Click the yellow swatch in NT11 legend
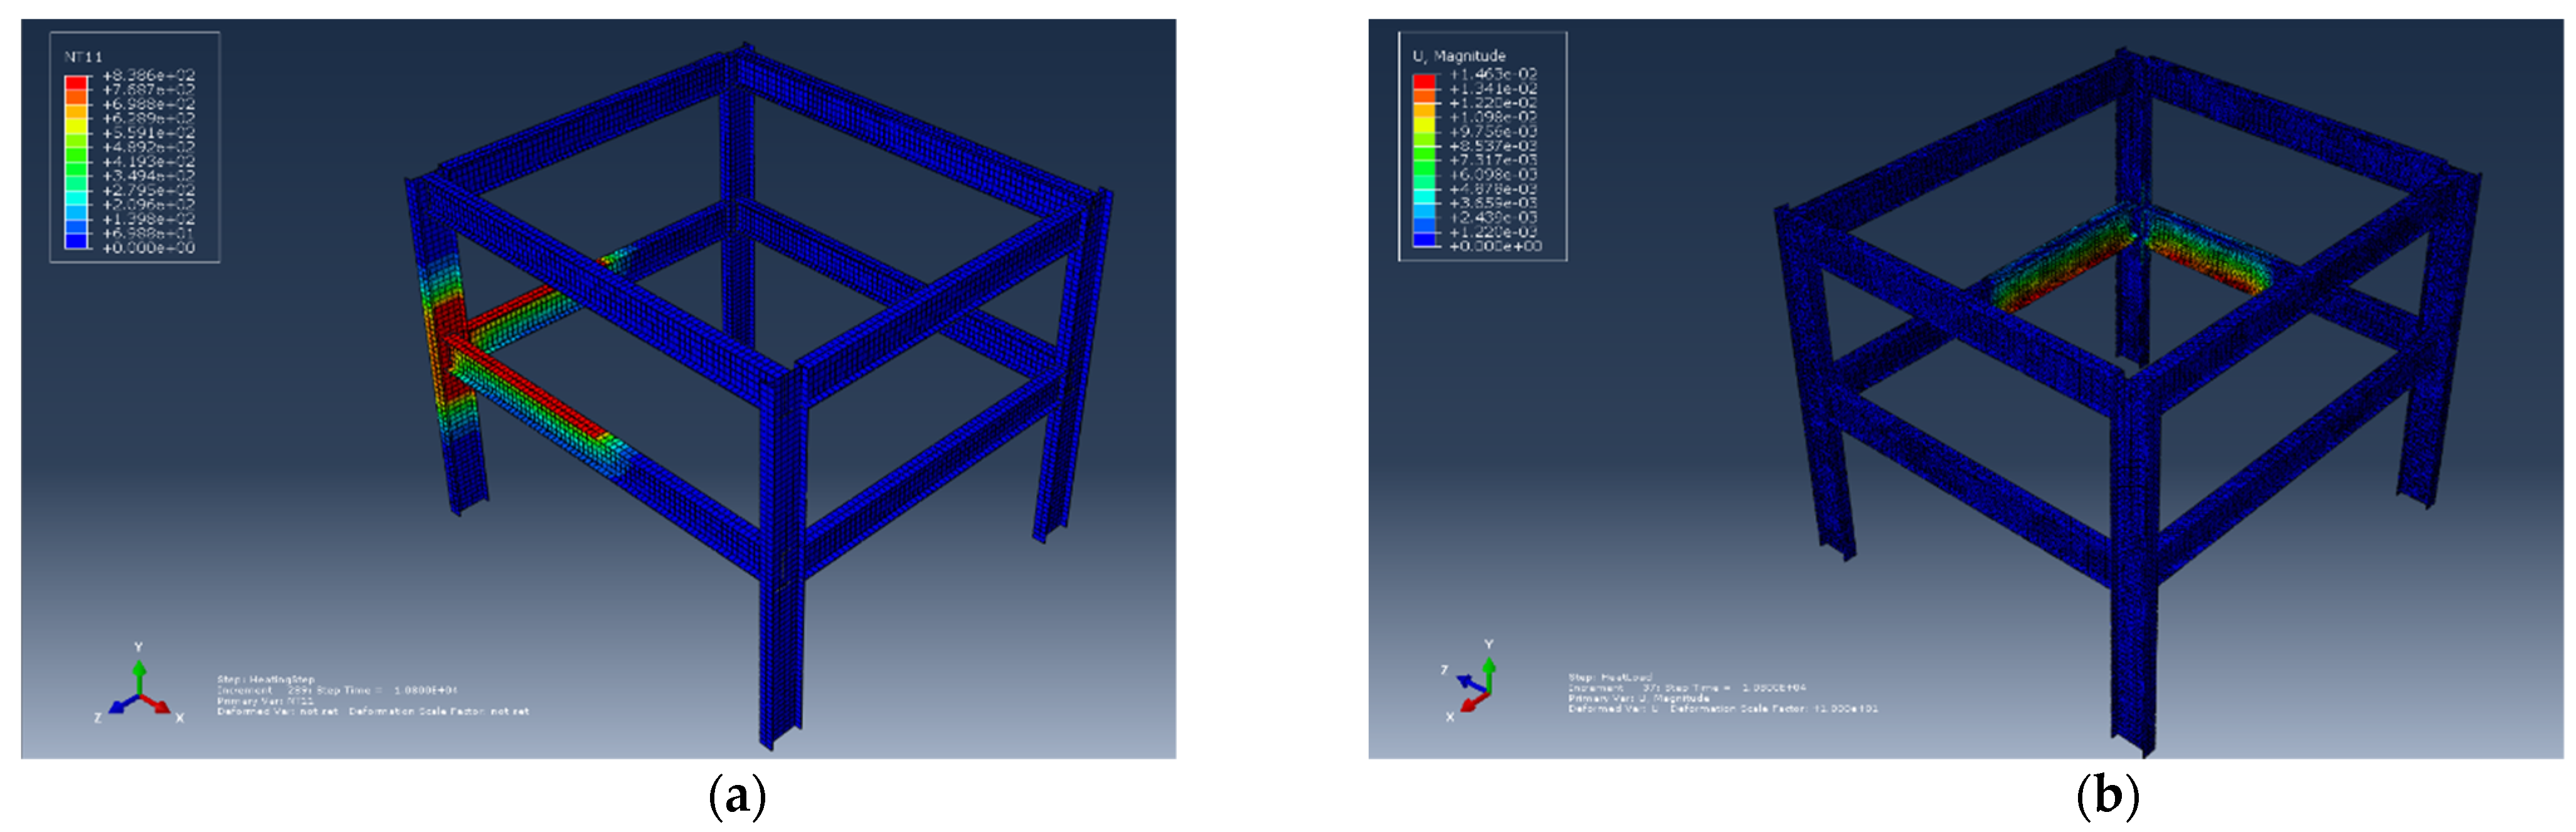This screenshot has width=2576, height=832. 76,125
